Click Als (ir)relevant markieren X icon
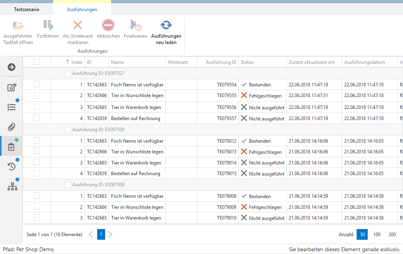The width and height of the screenshot is (403, 254). (x=78, y=25)
